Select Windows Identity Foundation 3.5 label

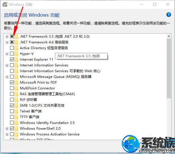[47, 123]
